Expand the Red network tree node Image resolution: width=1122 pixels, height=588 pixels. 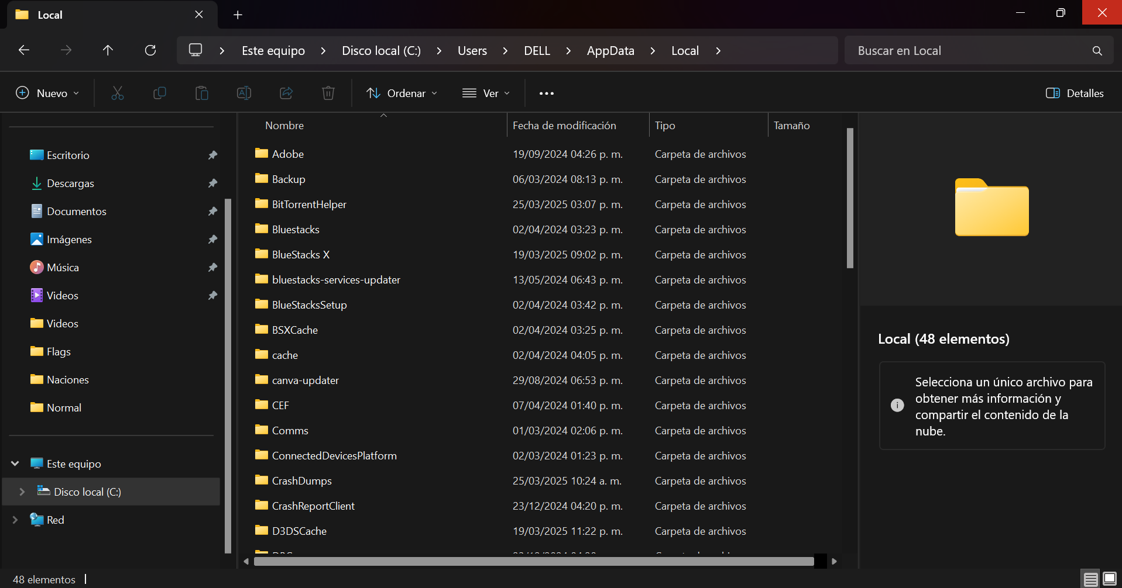tap(15, 520)
